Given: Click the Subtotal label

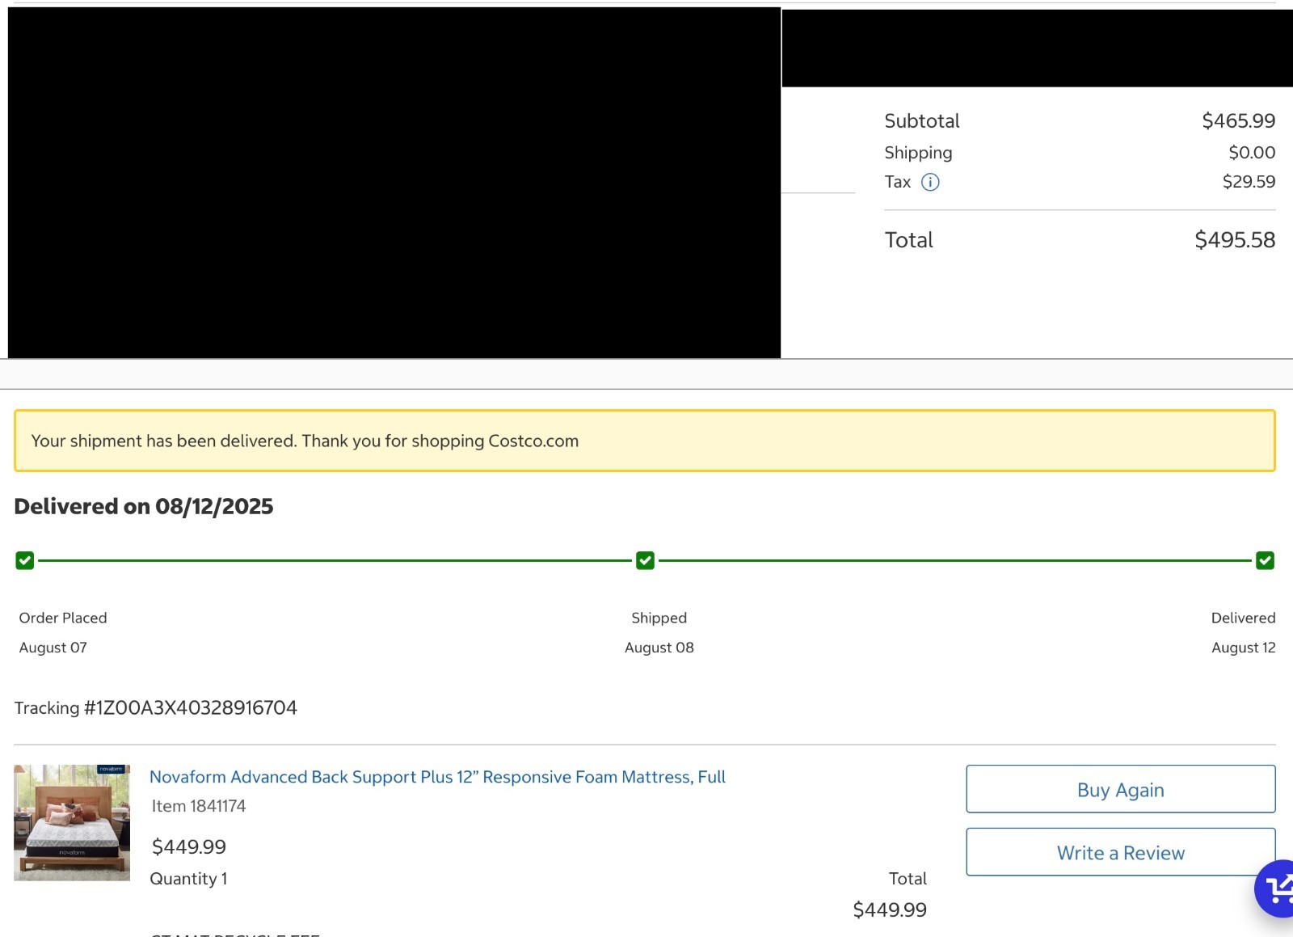Looking at the screenshot, I should coord(922,121).
